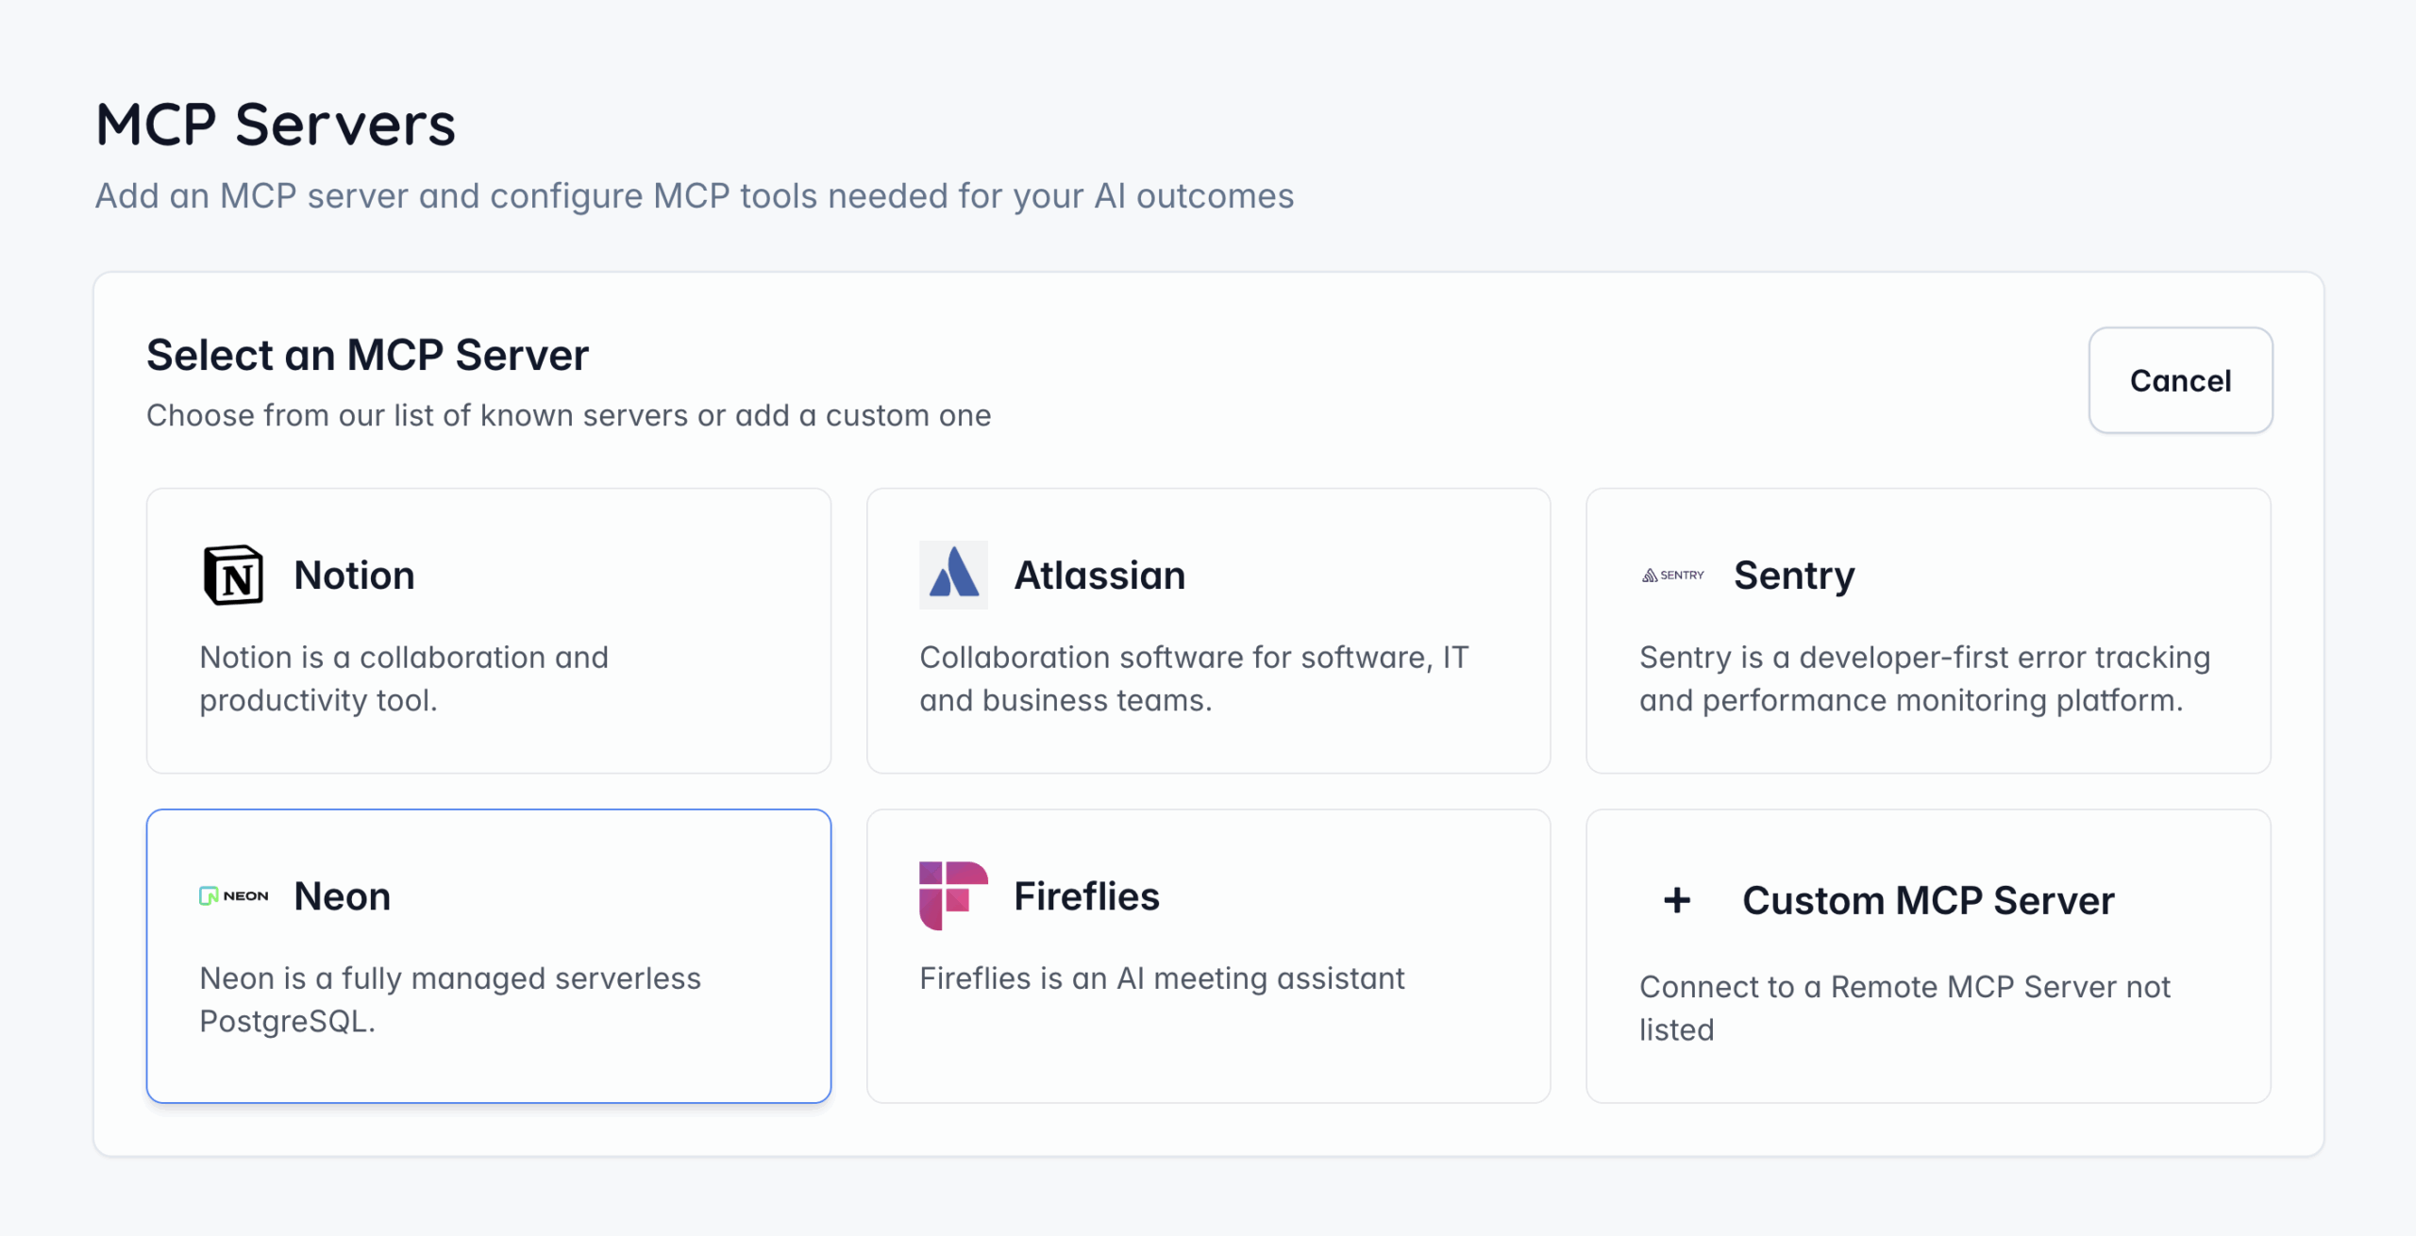Click the Cancel button

click(2180, 380)
